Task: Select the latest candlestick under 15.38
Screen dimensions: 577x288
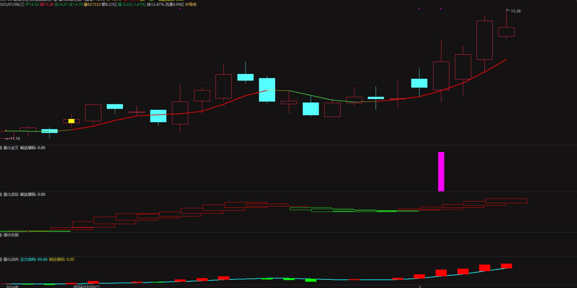Action: tap(506, 32)
